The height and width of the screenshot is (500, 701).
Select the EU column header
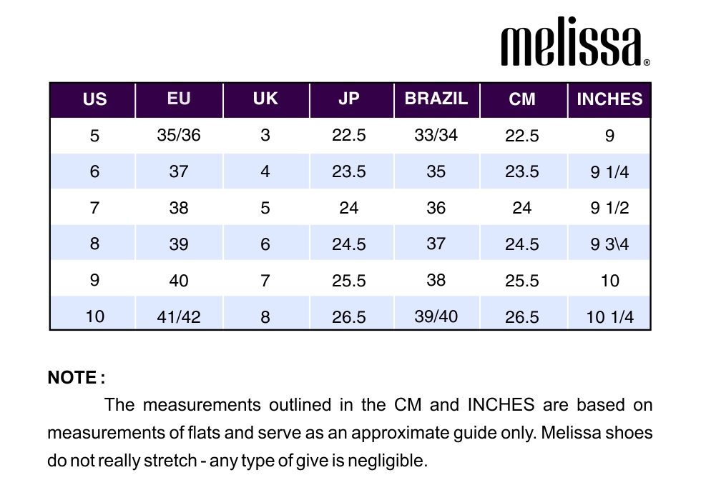179,99
